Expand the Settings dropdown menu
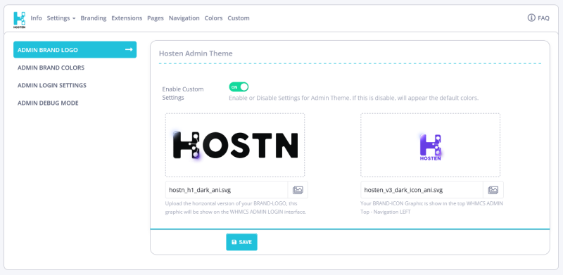This screenshot has height=275, width=563. [61, 18]
